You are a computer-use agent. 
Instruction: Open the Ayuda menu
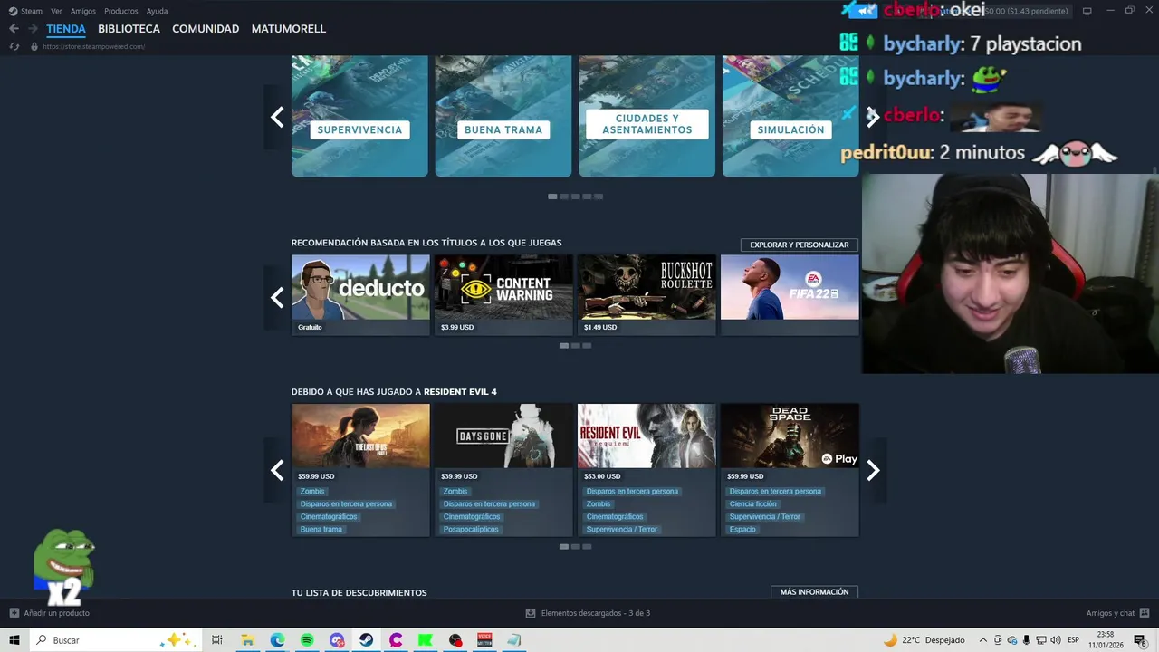click(x=157, y=11)
